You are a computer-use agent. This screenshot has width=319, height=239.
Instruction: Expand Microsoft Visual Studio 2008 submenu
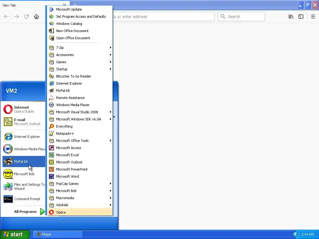80,112
